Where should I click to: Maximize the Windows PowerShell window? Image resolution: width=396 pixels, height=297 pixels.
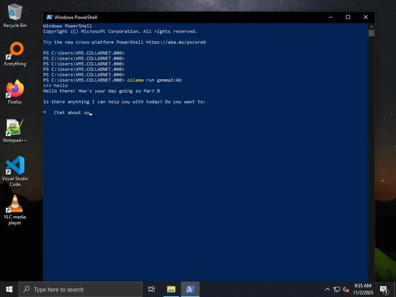[348, 17]
